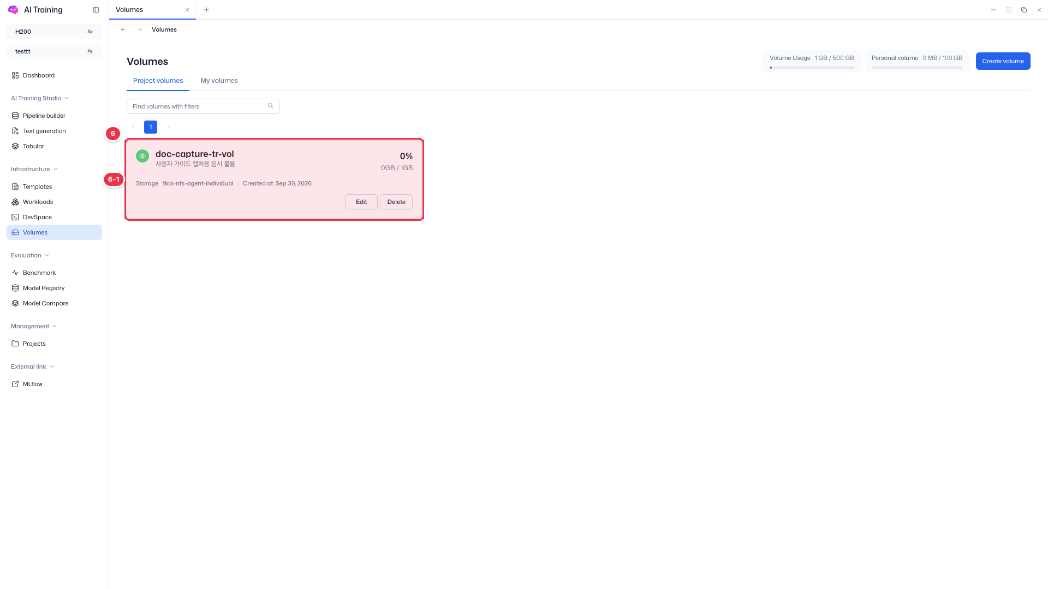Open the Dashboard icon in the sidebar
Screen dimensions: 1048x589
(x=15, y=75)
